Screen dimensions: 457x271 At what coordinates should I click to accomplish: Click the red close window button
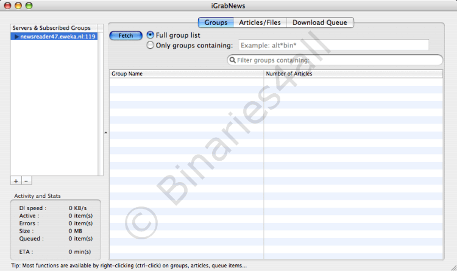click(x=7, y=5)
